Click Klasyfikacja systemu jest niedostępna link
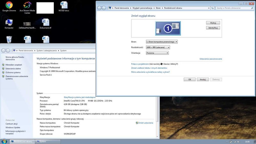This screenshot has width=256, height=144. [x=80, y=97]
